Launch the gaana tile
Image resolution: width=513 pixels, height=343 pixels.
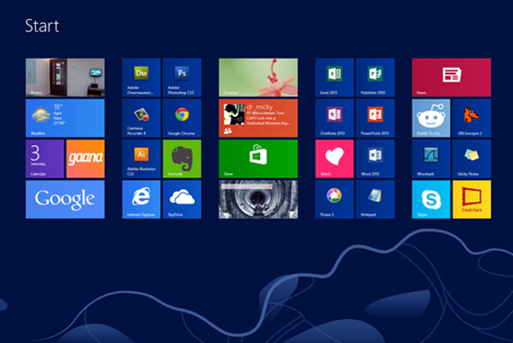[x=85, y=159]
